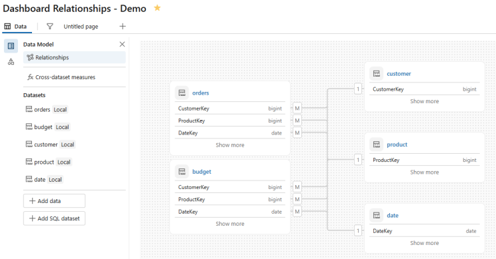The width and height of the screenshot is (496, 259).
Task: Expand Show more in orders card
Action: tap(230, 145)
